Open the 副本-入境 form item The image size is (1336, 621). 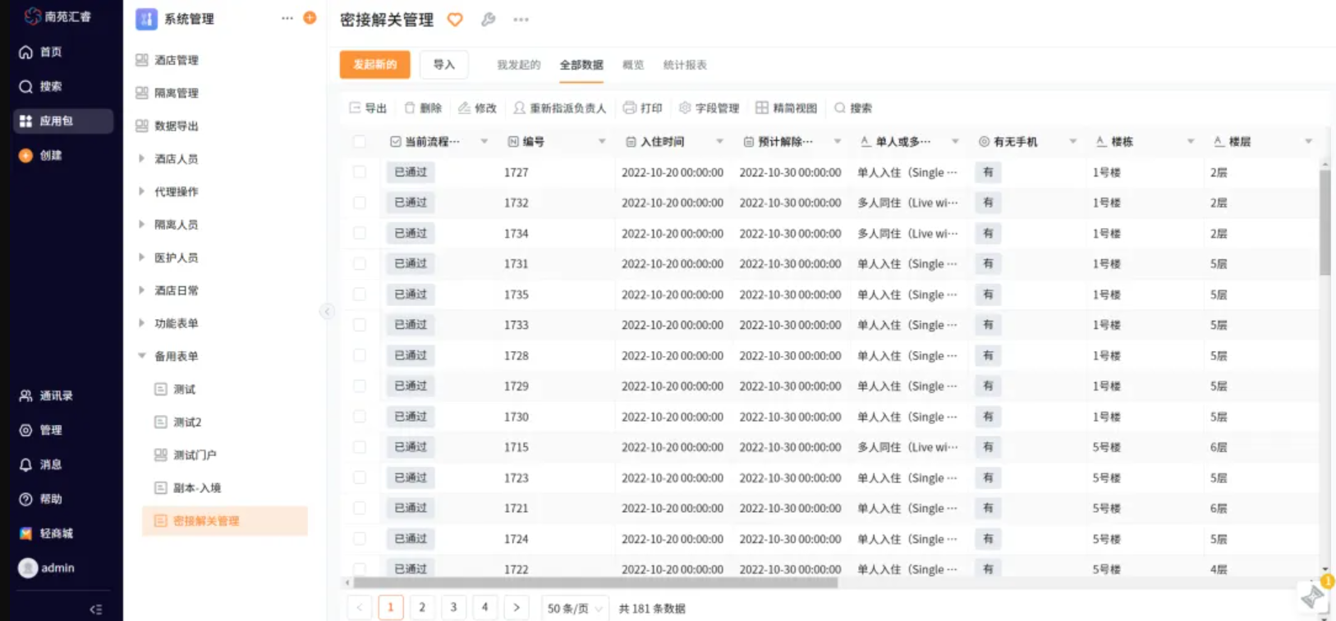pos(197,487)
